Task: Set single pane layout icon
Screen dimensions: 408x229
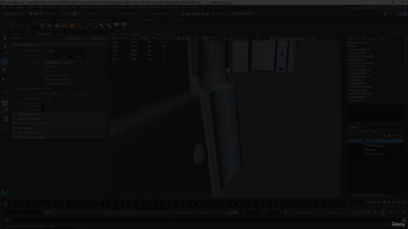Action: pyautogui.click(x=4, y=103)
